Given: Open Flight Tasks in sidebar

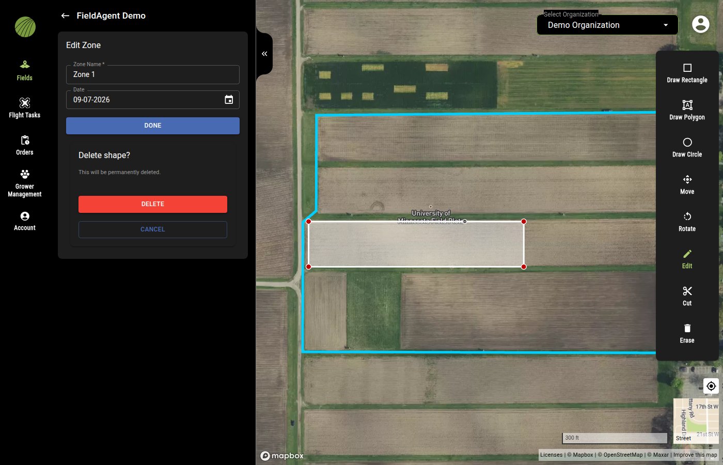Looking at the screenshot, I should [25, 108].
